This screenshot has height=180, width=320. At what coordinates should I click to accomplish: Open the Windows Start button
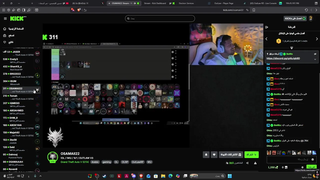tap(229, 176)
